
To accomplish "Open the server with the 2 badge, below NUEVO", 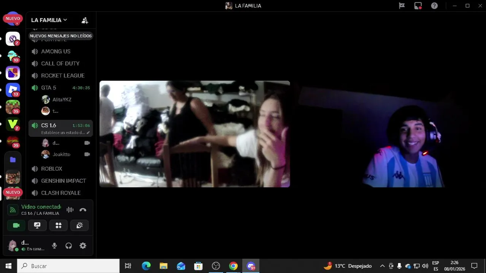I will click(x=13, y=39).
